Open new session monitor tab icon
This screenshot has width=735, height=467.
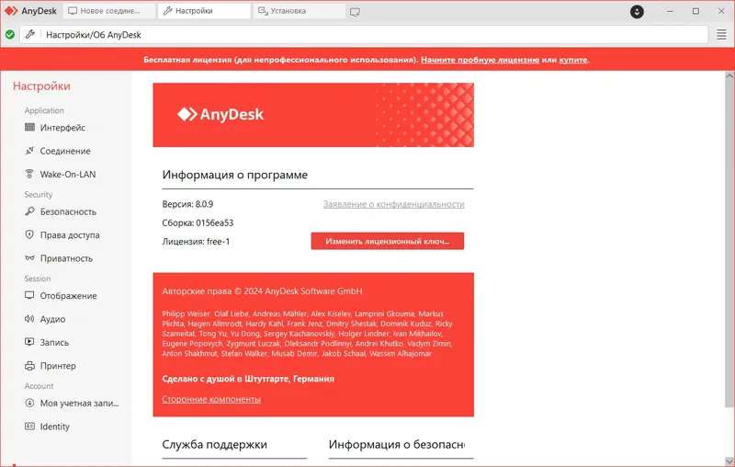(355, 12)
